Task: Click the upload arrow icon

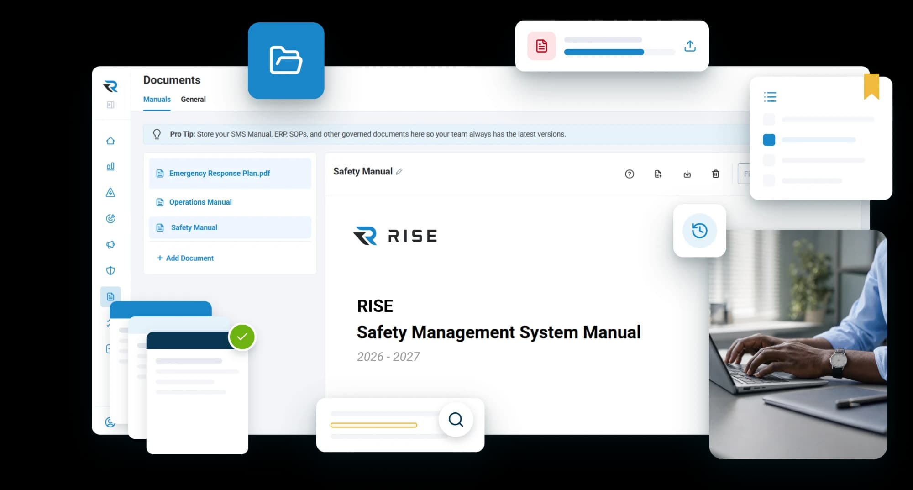Action: click(690, 46)
